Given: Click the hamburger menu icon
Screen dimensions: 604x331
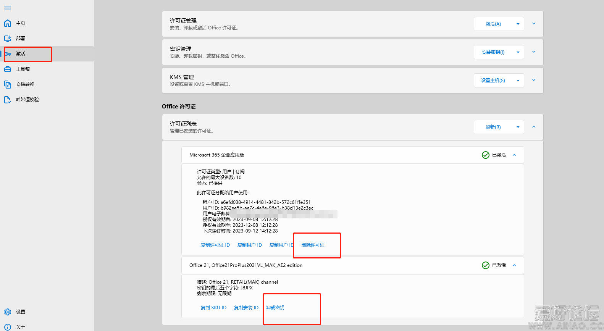Looking at the screenshot, I should point(8,8).
